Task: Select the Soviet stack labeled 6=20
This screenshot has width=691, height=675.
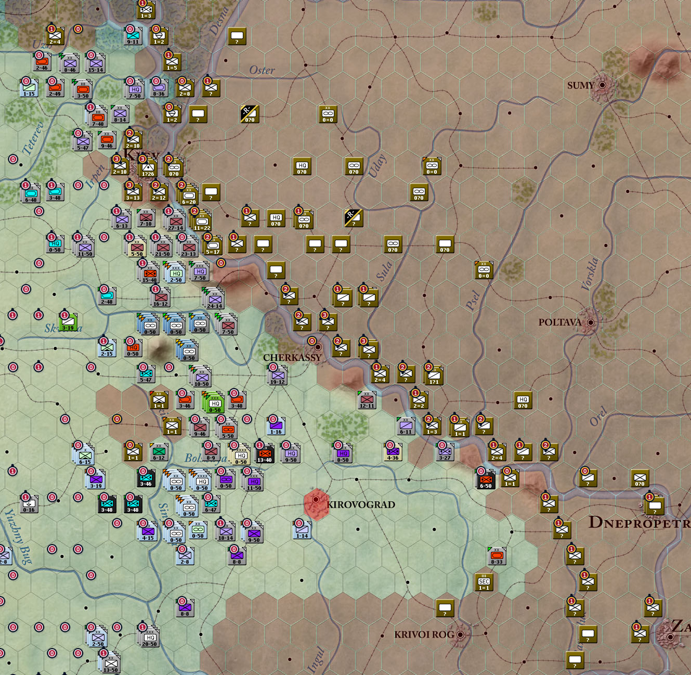Action: click(x=188, y=194)
